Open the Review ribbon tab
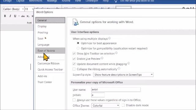 (66, 1)
